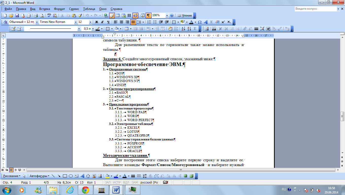Print the document with the printer icon
The width and height of the screenshot is (345, 195).
(36, 15)
